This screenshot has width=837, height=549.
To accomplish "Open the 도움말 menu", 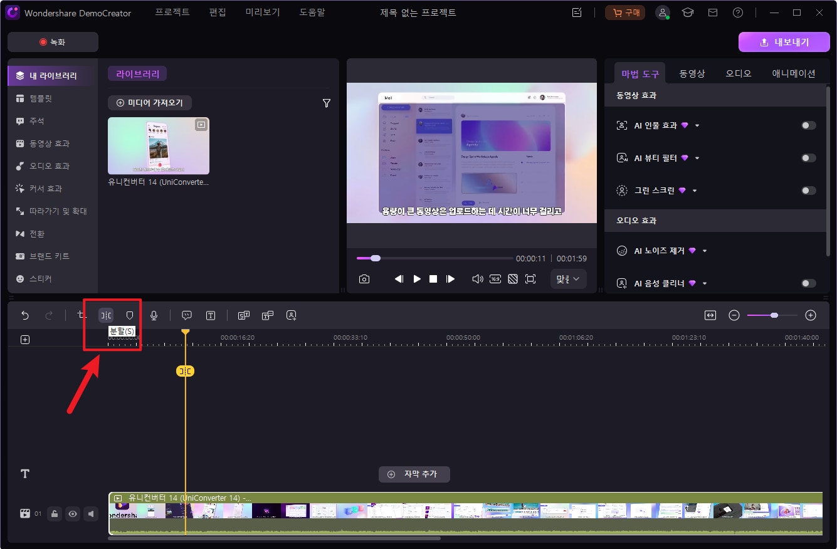I will click(313, 13).
